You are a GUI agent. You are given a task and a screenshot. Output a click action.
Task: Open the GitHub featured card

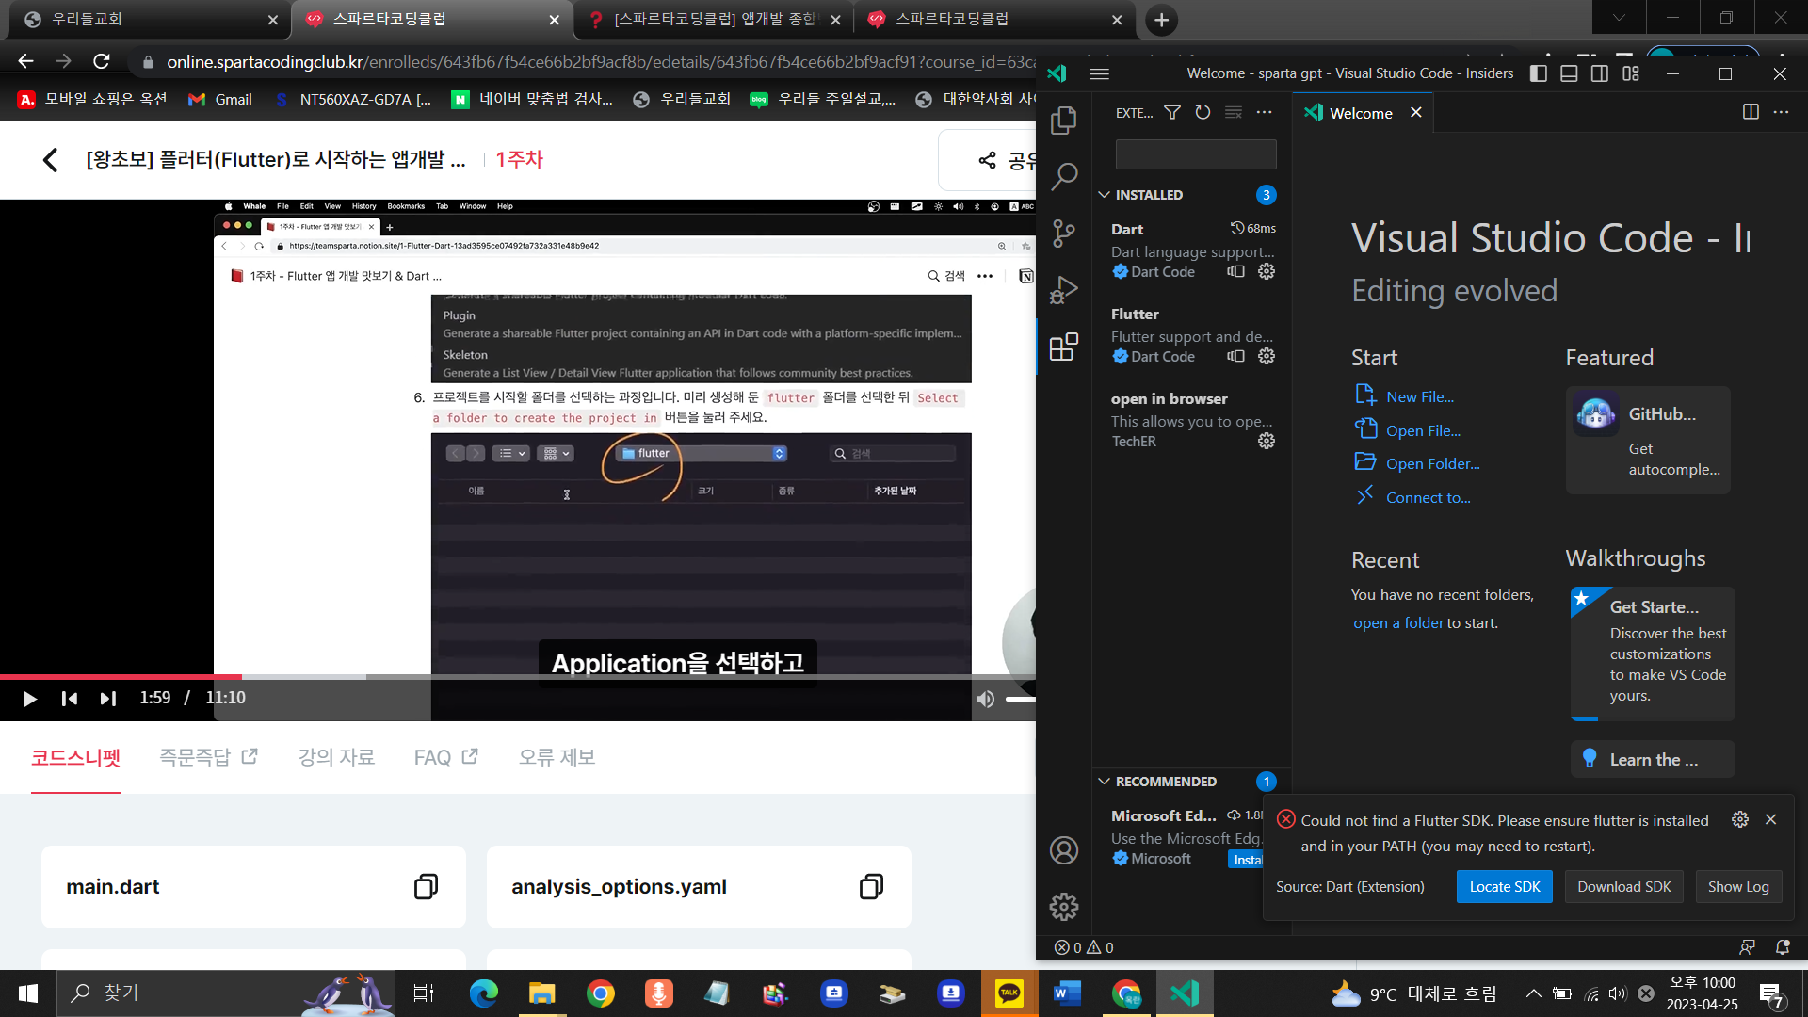pos(1648,440)
